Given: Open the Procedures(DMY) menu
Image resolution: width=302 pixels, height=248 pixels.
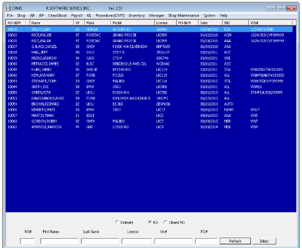Looking at the screenshot, I should pyautogui.click(x=110, y=15).
